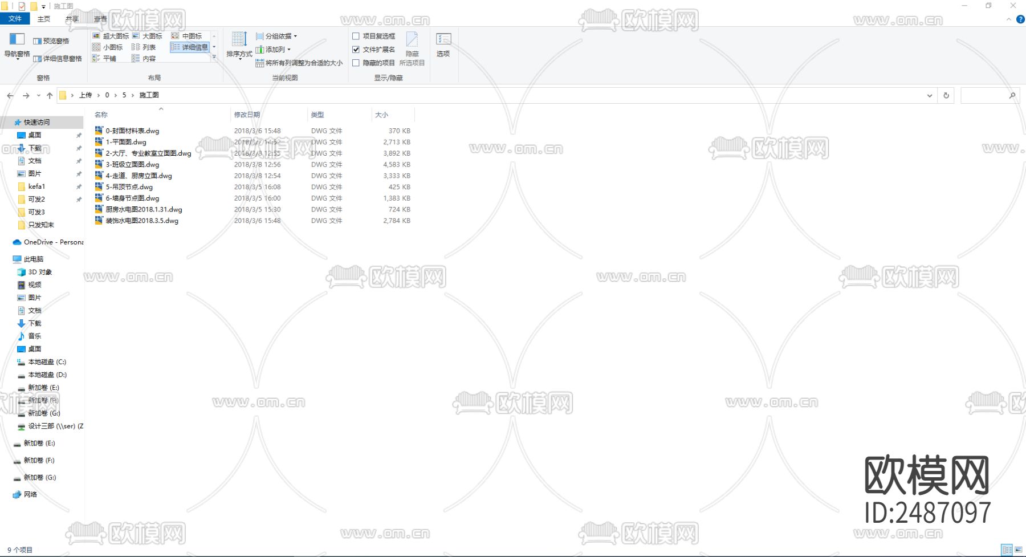Go back with the back arrow
The image size is (1026, 557).
[x=10, y=95]
